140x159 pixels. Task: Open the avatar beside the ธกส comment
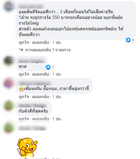9,61
